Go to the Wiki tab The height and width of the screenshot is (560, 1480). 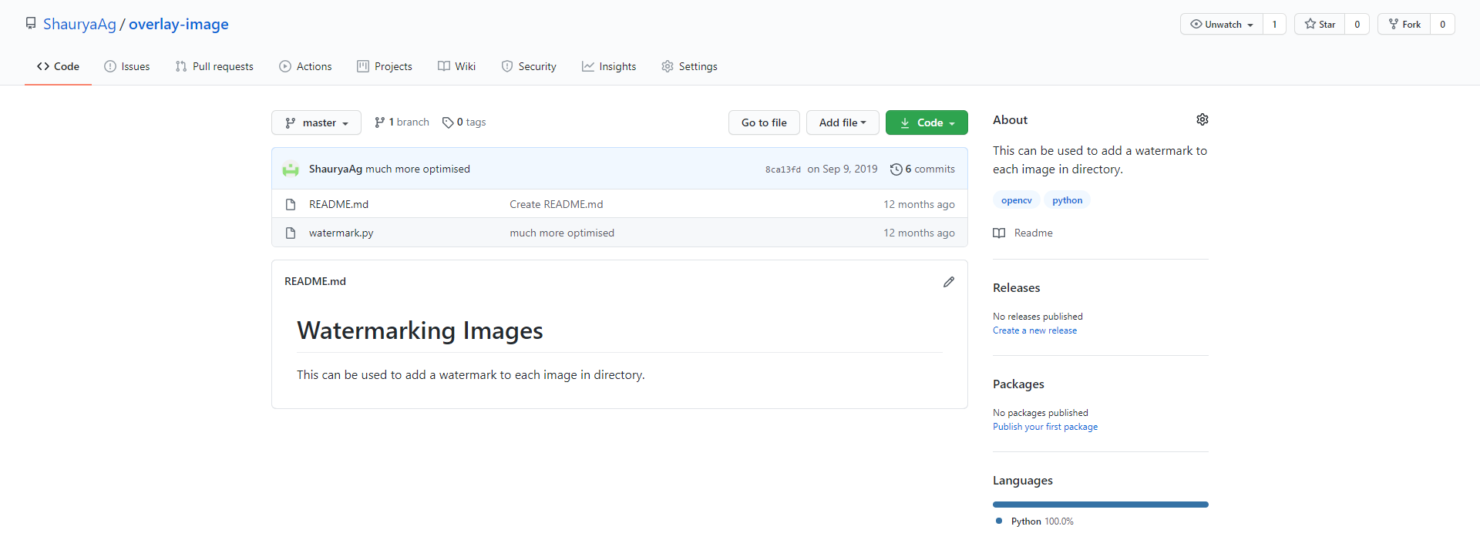(457, 66)
